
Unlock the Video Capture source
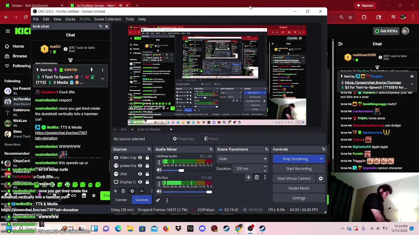tap(147, 158)
